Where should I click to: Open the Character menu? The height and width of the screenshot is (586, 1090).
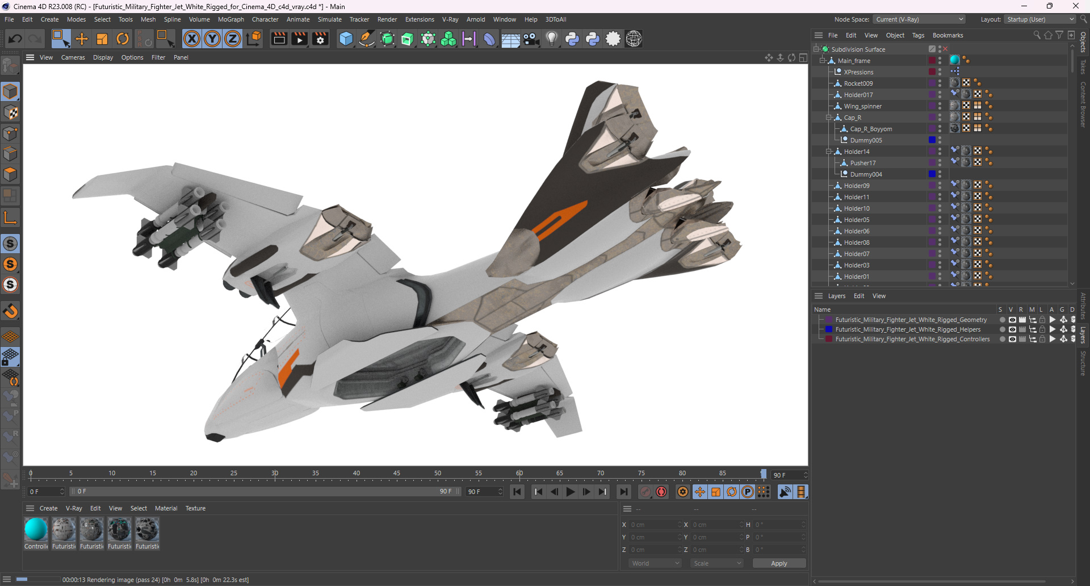pyautogui.click(x=265, y=19)
